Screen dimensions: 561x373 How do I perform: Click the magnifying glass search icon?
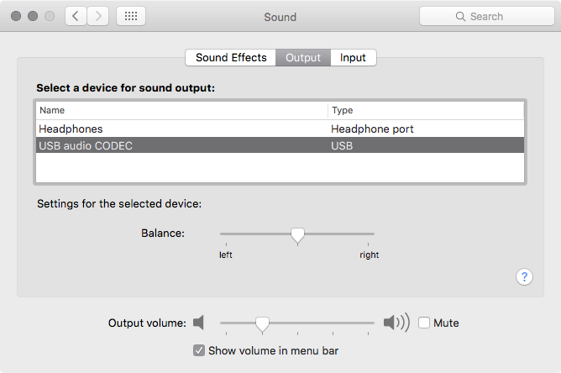[x=460, y=17]
